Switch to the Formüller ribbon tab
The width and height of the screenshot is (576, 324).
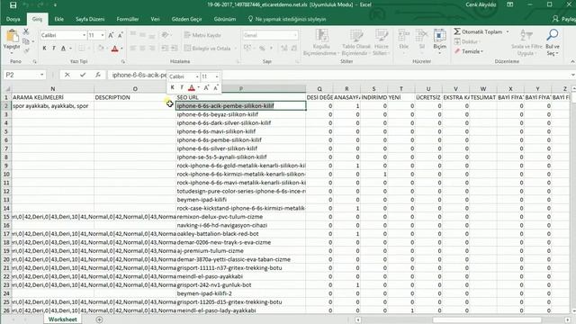128,19
